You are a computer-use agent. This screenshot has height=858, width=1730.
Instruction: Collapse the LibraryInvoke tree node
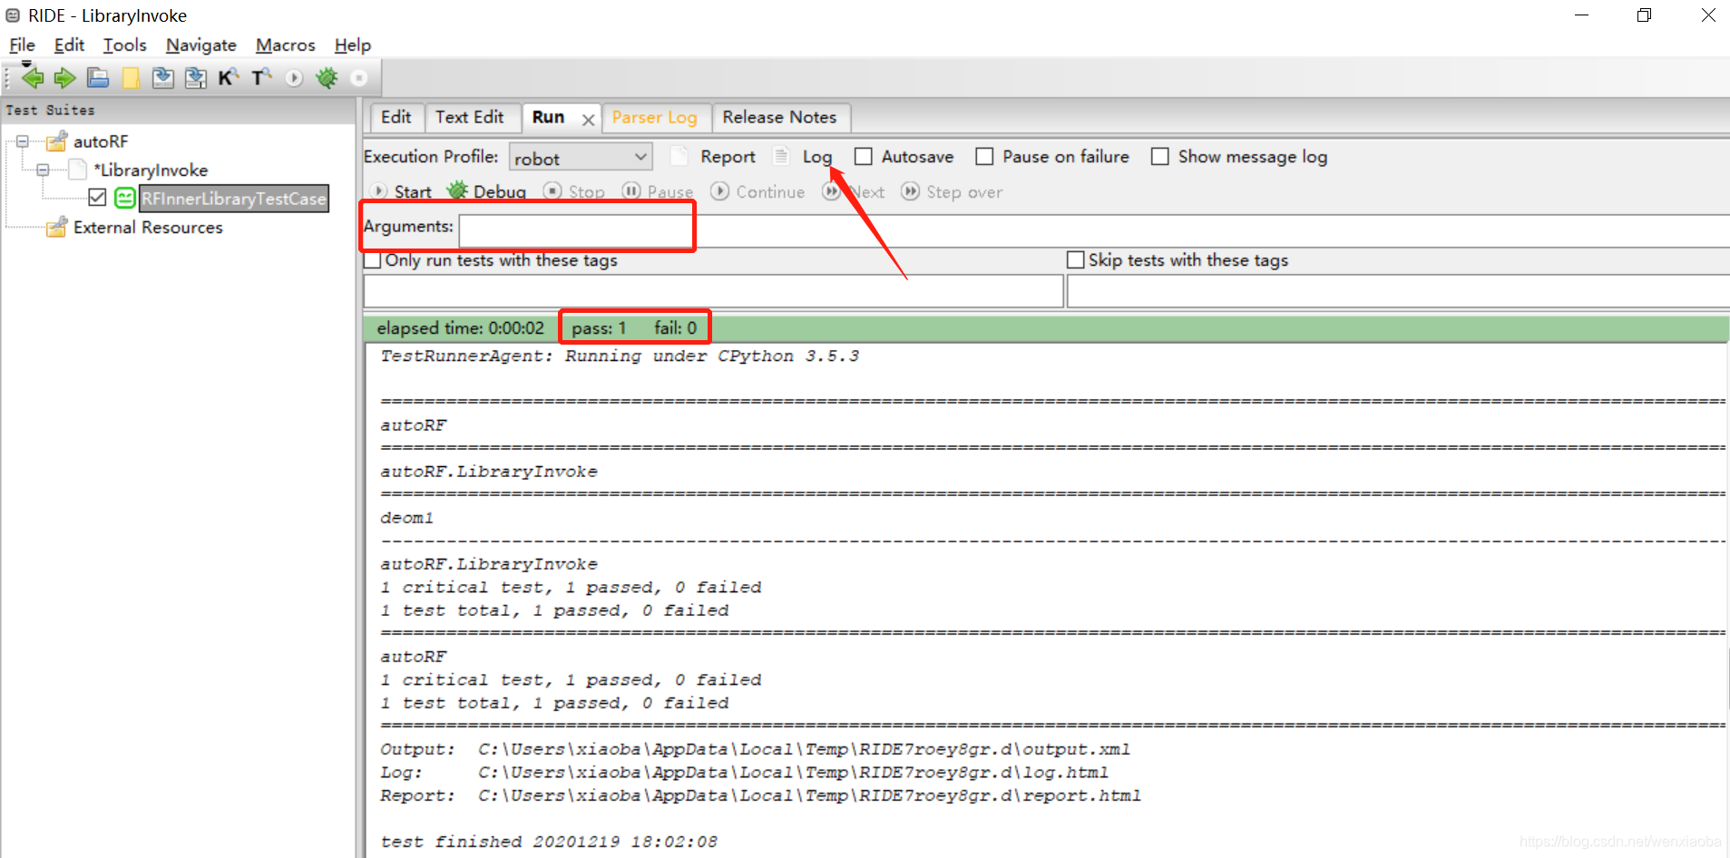(x=43, y=170)
